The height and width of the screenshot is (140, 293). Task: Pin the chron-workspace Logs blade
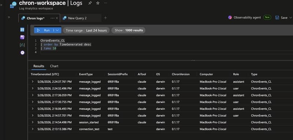pyautogui.click(x=90, y=3)
